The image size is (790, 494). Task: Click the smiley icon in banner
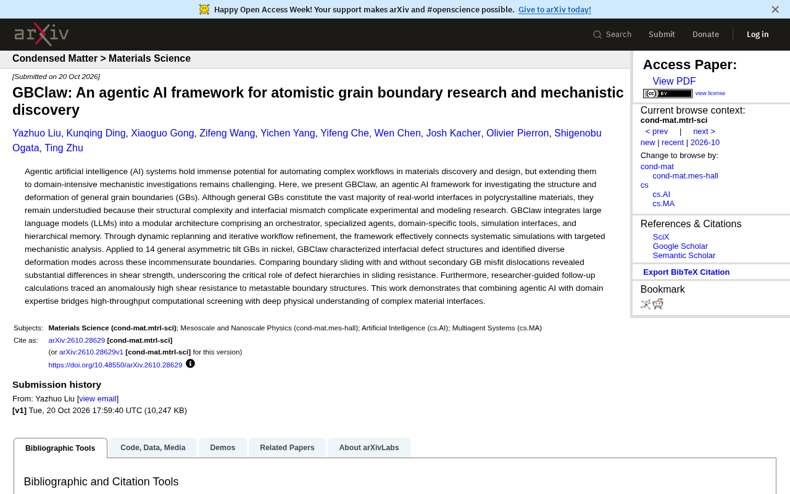(204, 9)
